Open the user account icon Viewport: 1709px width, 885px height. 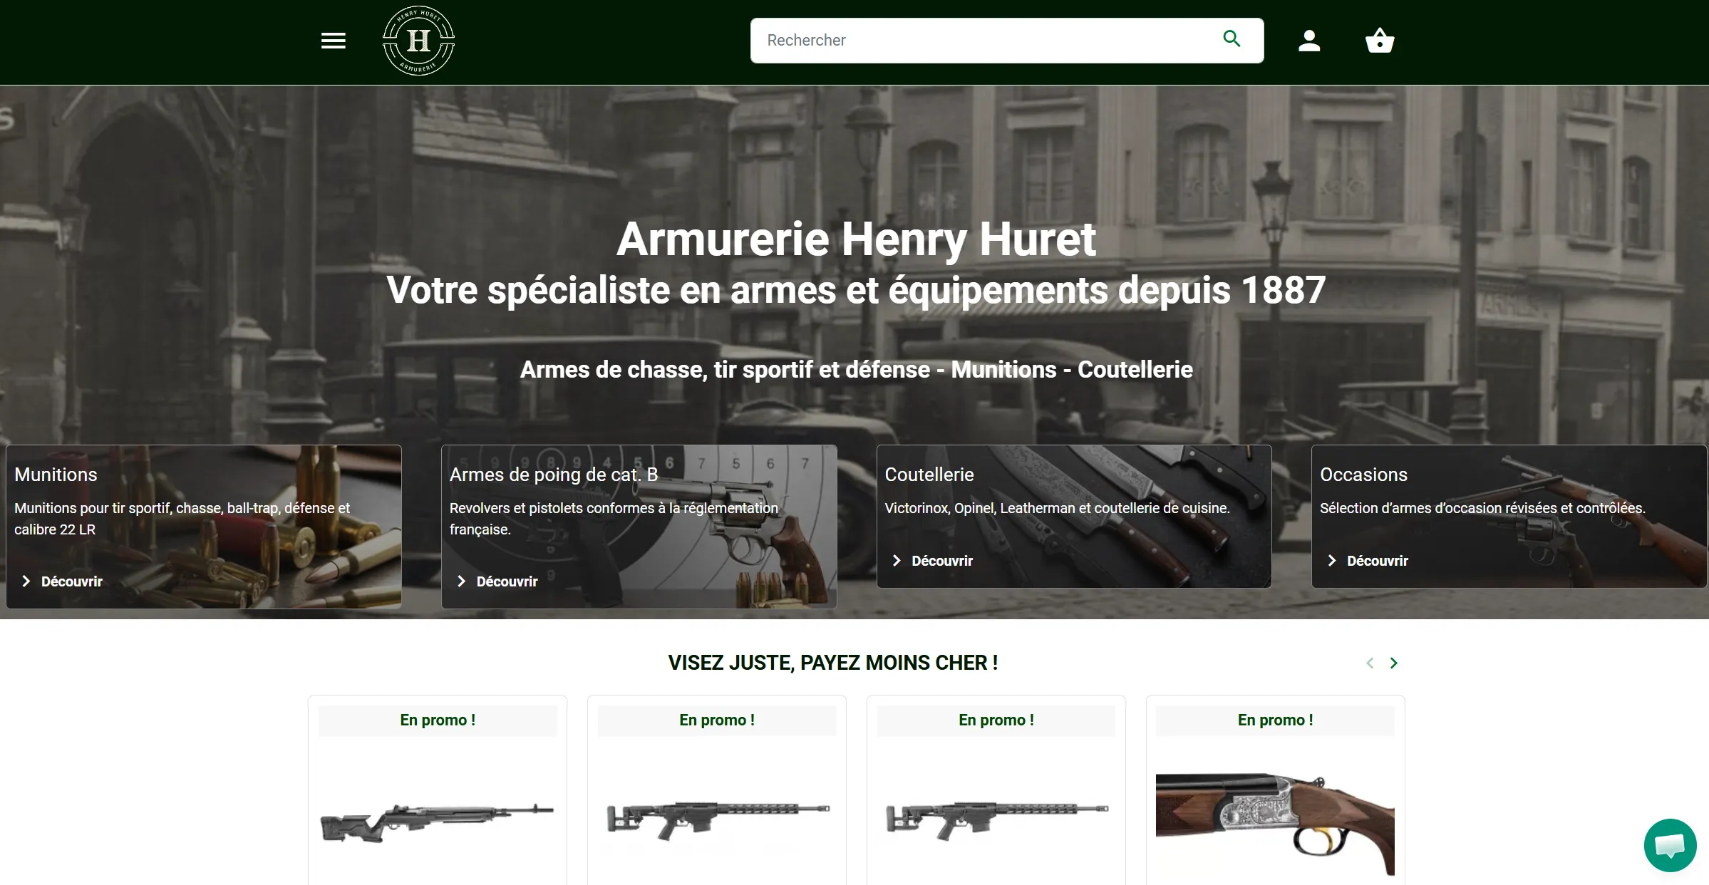pyautogui.click(x=1309, y=41)
